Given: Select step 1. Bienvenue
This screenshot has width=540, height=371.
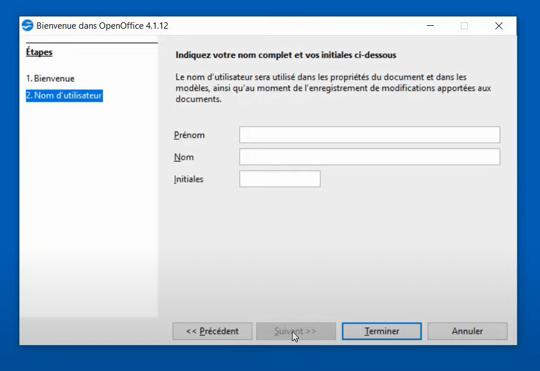Looking at the screenshot, I should (50, 78).
